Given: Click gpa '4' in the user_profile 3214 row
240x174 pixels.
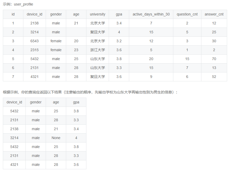Looking at the screenshot, I should click(x=119, y=32).
